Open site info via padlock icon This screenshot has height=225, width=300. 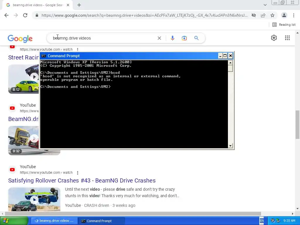click(37, 15)
